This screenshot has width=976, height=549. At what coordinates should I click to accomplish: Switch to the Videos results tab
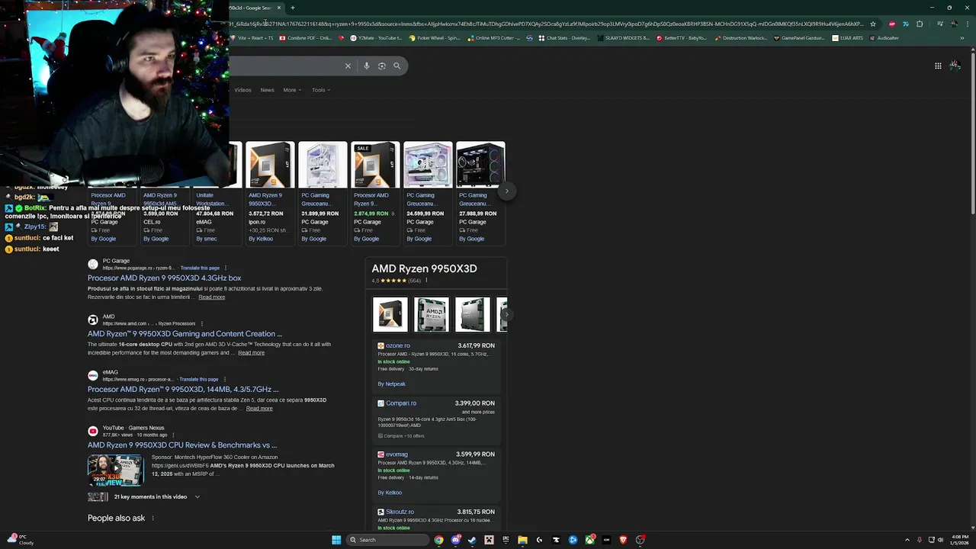(242, 90)
